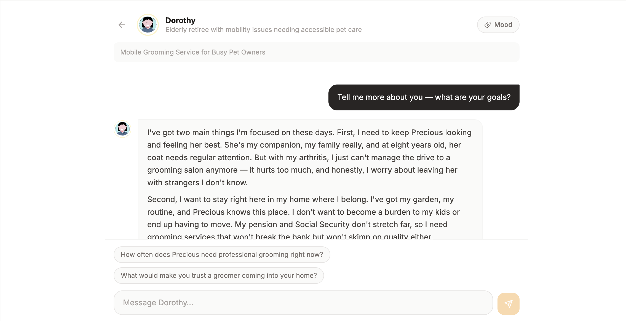Click the mask icon inside Mood button
The image size is (626, 321).
pos(488,25)
